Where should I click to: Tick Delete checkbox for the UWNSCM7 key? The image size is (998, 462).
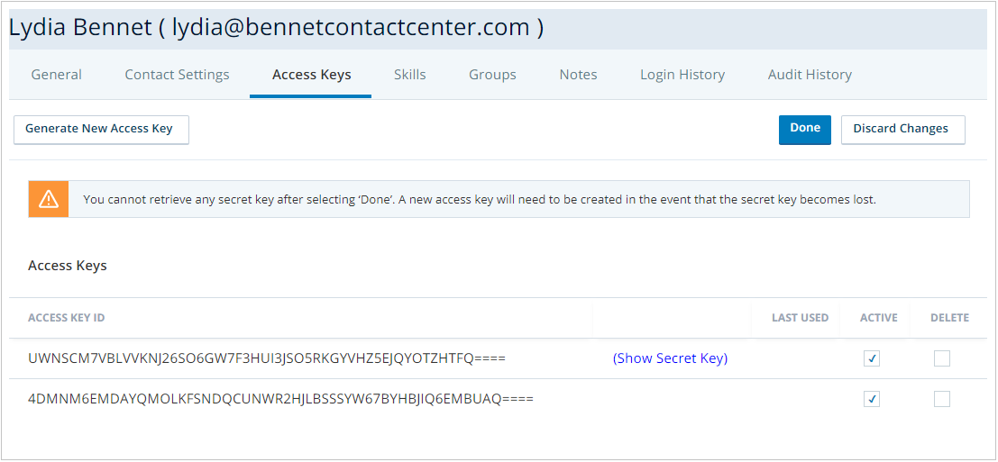(942, 358)
